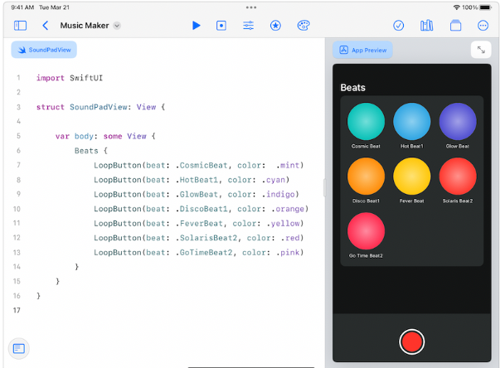Click the App Preview tab

(x=363, y=51)
